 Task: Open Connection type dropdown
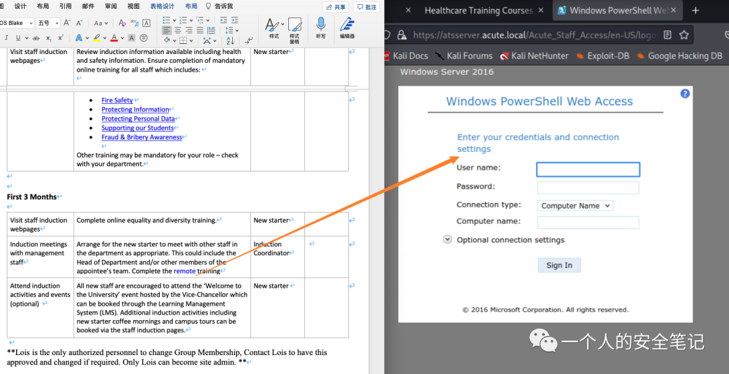(575, 206)
